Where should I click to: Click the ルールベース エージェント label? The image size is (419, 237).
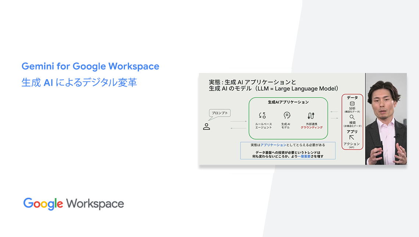point(264,126)
